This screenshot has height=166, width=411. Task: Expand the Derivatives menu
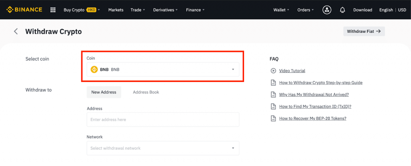point(165,10)
